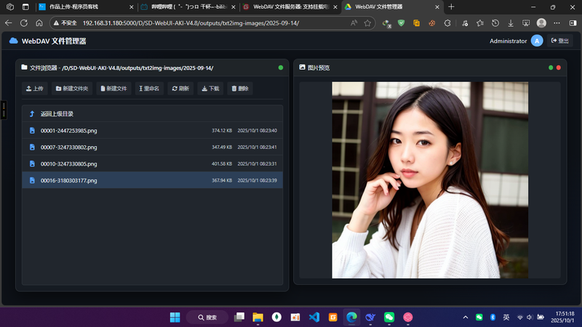Open the browser extensions puzzle icon
The height and width of the screenshot is (327, 582).
[x=447, y=23]
